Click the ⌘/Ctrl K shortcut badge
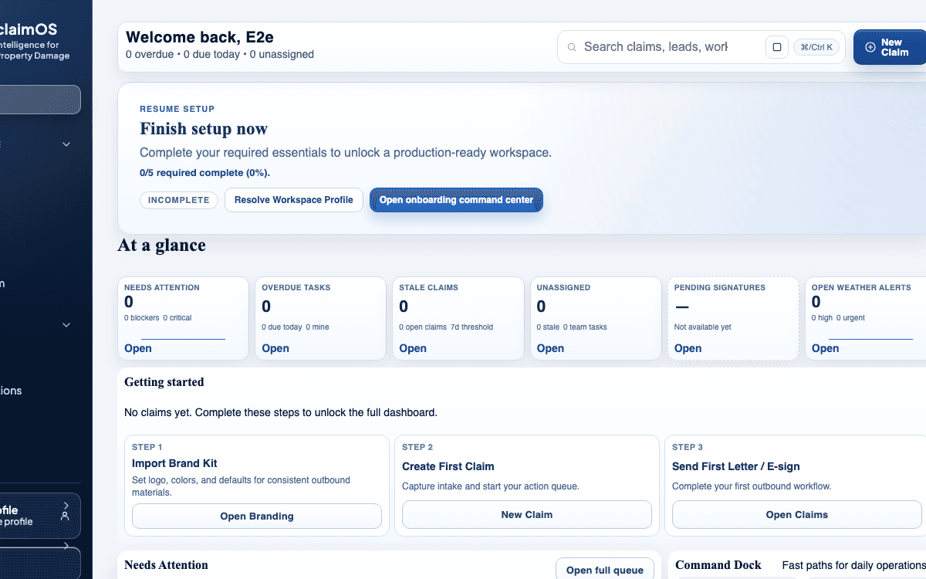 point(816,47)
